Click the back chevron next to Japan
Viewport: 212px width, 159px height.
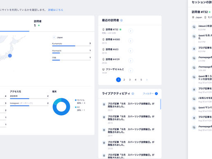click(54, 37)
